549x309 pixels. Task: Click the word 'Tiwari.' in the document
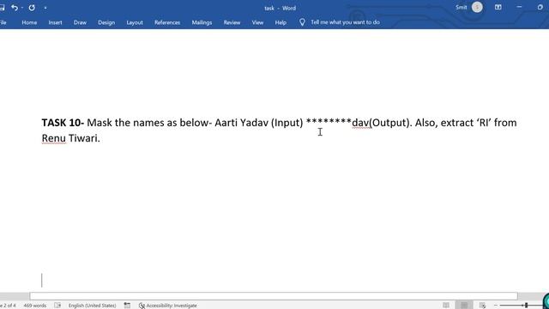(x=84, y=138)
